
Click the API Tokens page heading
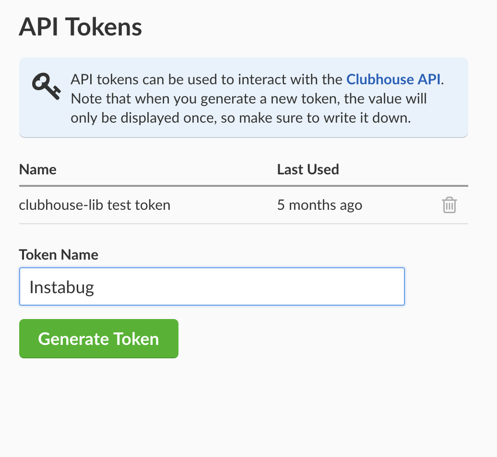point(81,27)
